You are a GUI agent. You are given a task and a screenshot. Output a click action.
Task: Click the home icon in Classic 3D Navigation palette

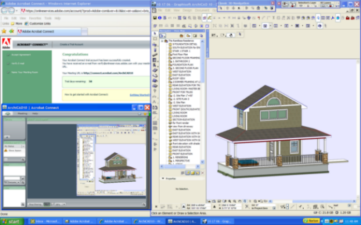pyautogui.click(x=258, y=8)
